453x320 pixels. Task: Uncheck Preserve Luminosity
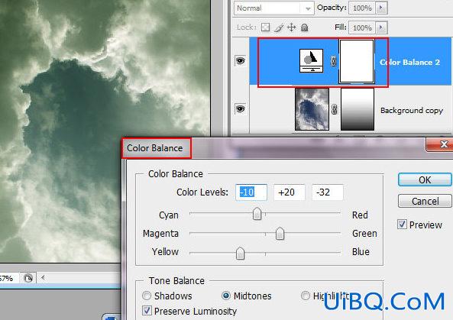tap(147, 311)
